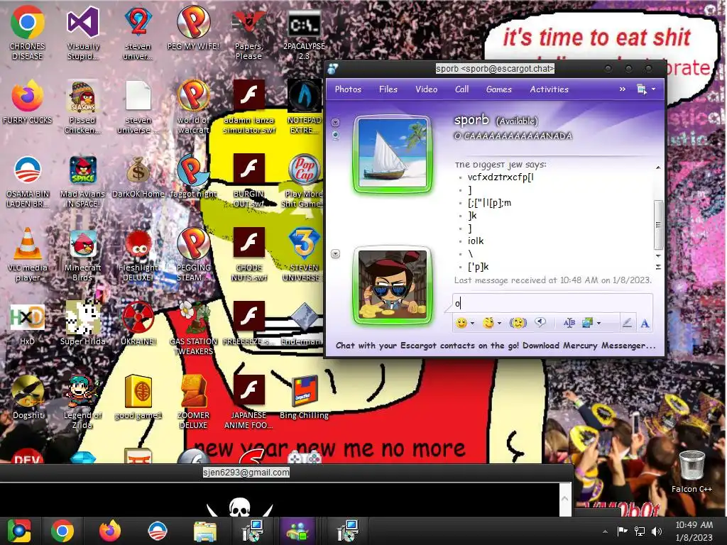Select the GAS STATION TWEAKERS icon
The height and width of the screenshot is (545, 727).
(x=193, y=328)
